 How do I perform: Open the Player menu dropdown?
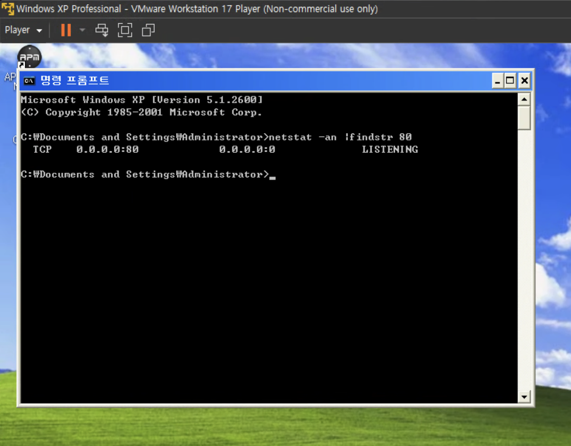23,30
